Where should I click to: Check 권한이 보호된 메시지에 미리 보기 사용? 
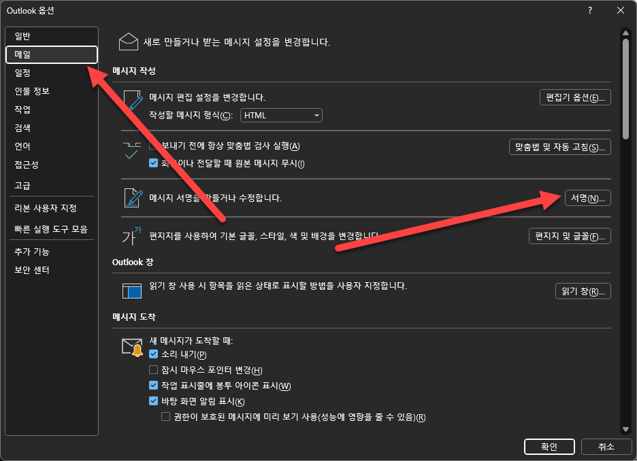coord(165,417)
